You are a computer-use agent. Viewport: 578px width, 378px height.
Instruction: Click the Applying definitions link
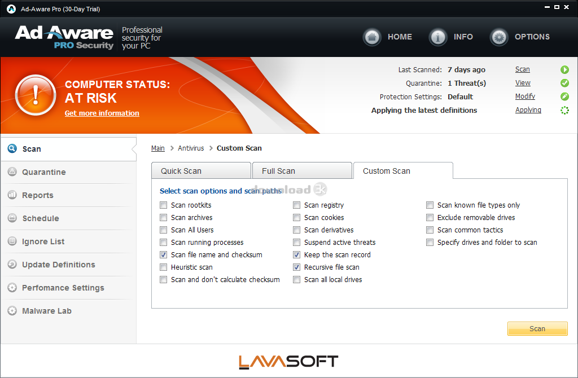528,110
